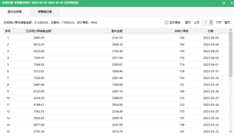234x136 pixels.
Task: Jump to 尾页 last page
Action: [227, 23]
